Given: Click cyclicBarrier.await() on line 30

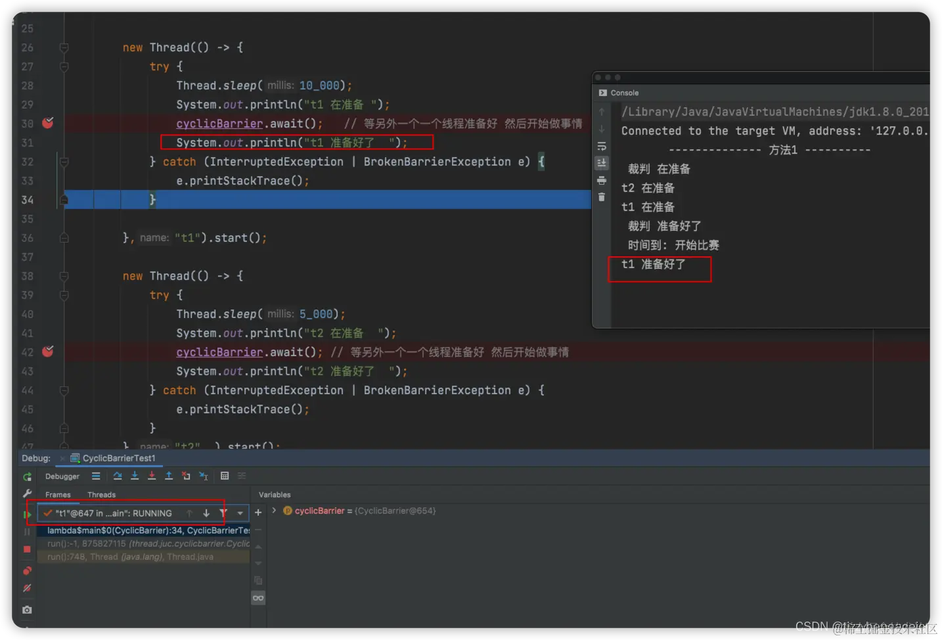Looking at the screenshot, I should [250, 124].
